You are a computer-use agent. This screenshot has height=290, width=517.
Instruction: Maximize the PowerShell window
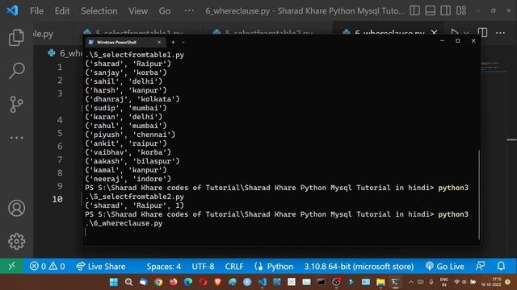(458, 41)
